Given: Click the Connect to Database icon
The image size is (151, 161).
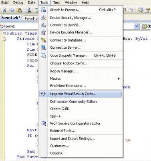Looking at the screenshot, I should pos(44,40).
